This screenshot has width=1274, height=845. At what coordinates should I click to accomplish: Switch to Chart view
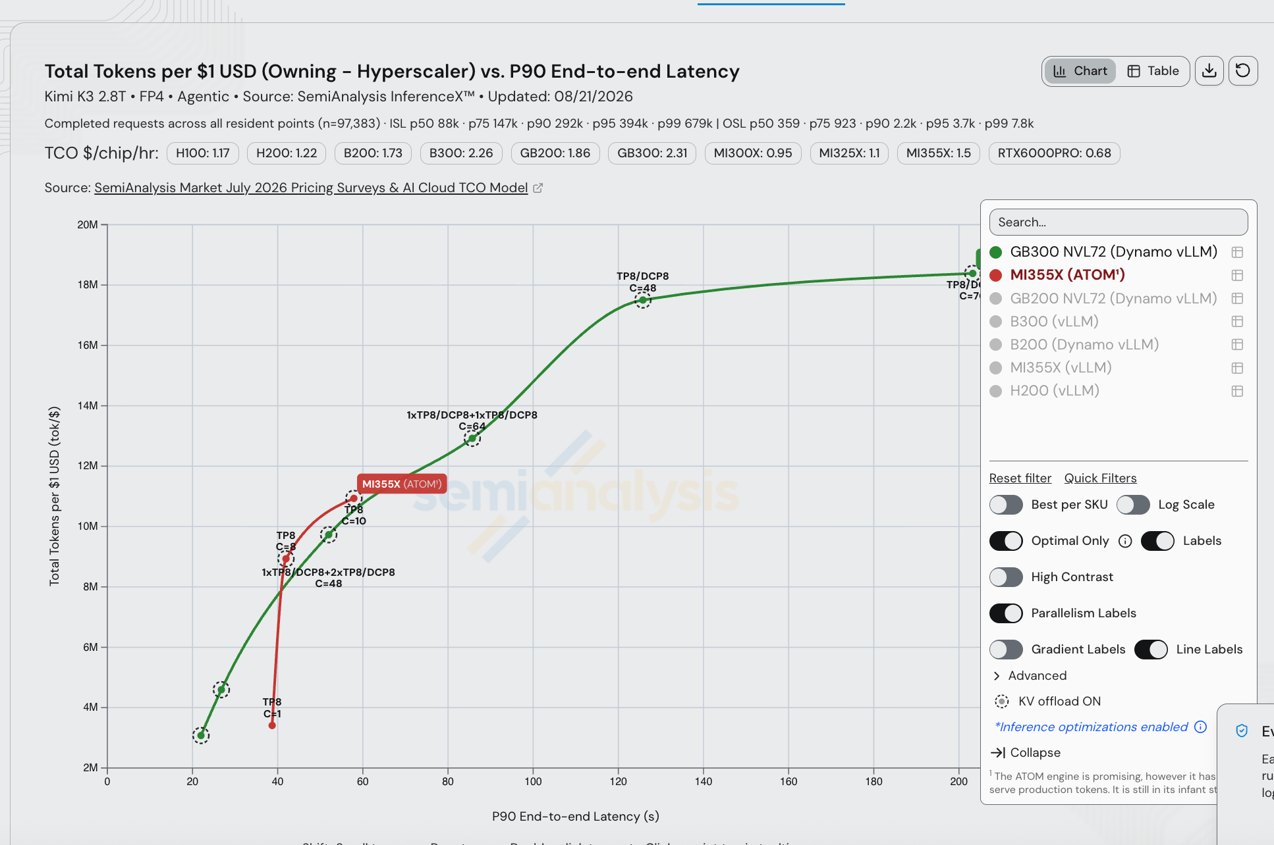[1080, 71]
